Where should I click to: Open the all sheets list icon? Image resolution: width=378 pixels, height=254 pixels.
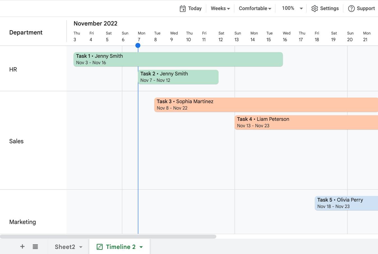pyautogui.click(x=35, y=246)
